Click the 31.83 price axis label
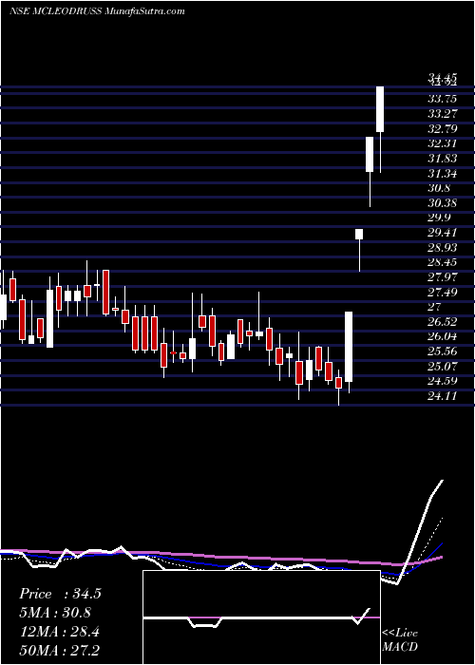The width and height of the screenshot is (475, 665). pos(443,159)
